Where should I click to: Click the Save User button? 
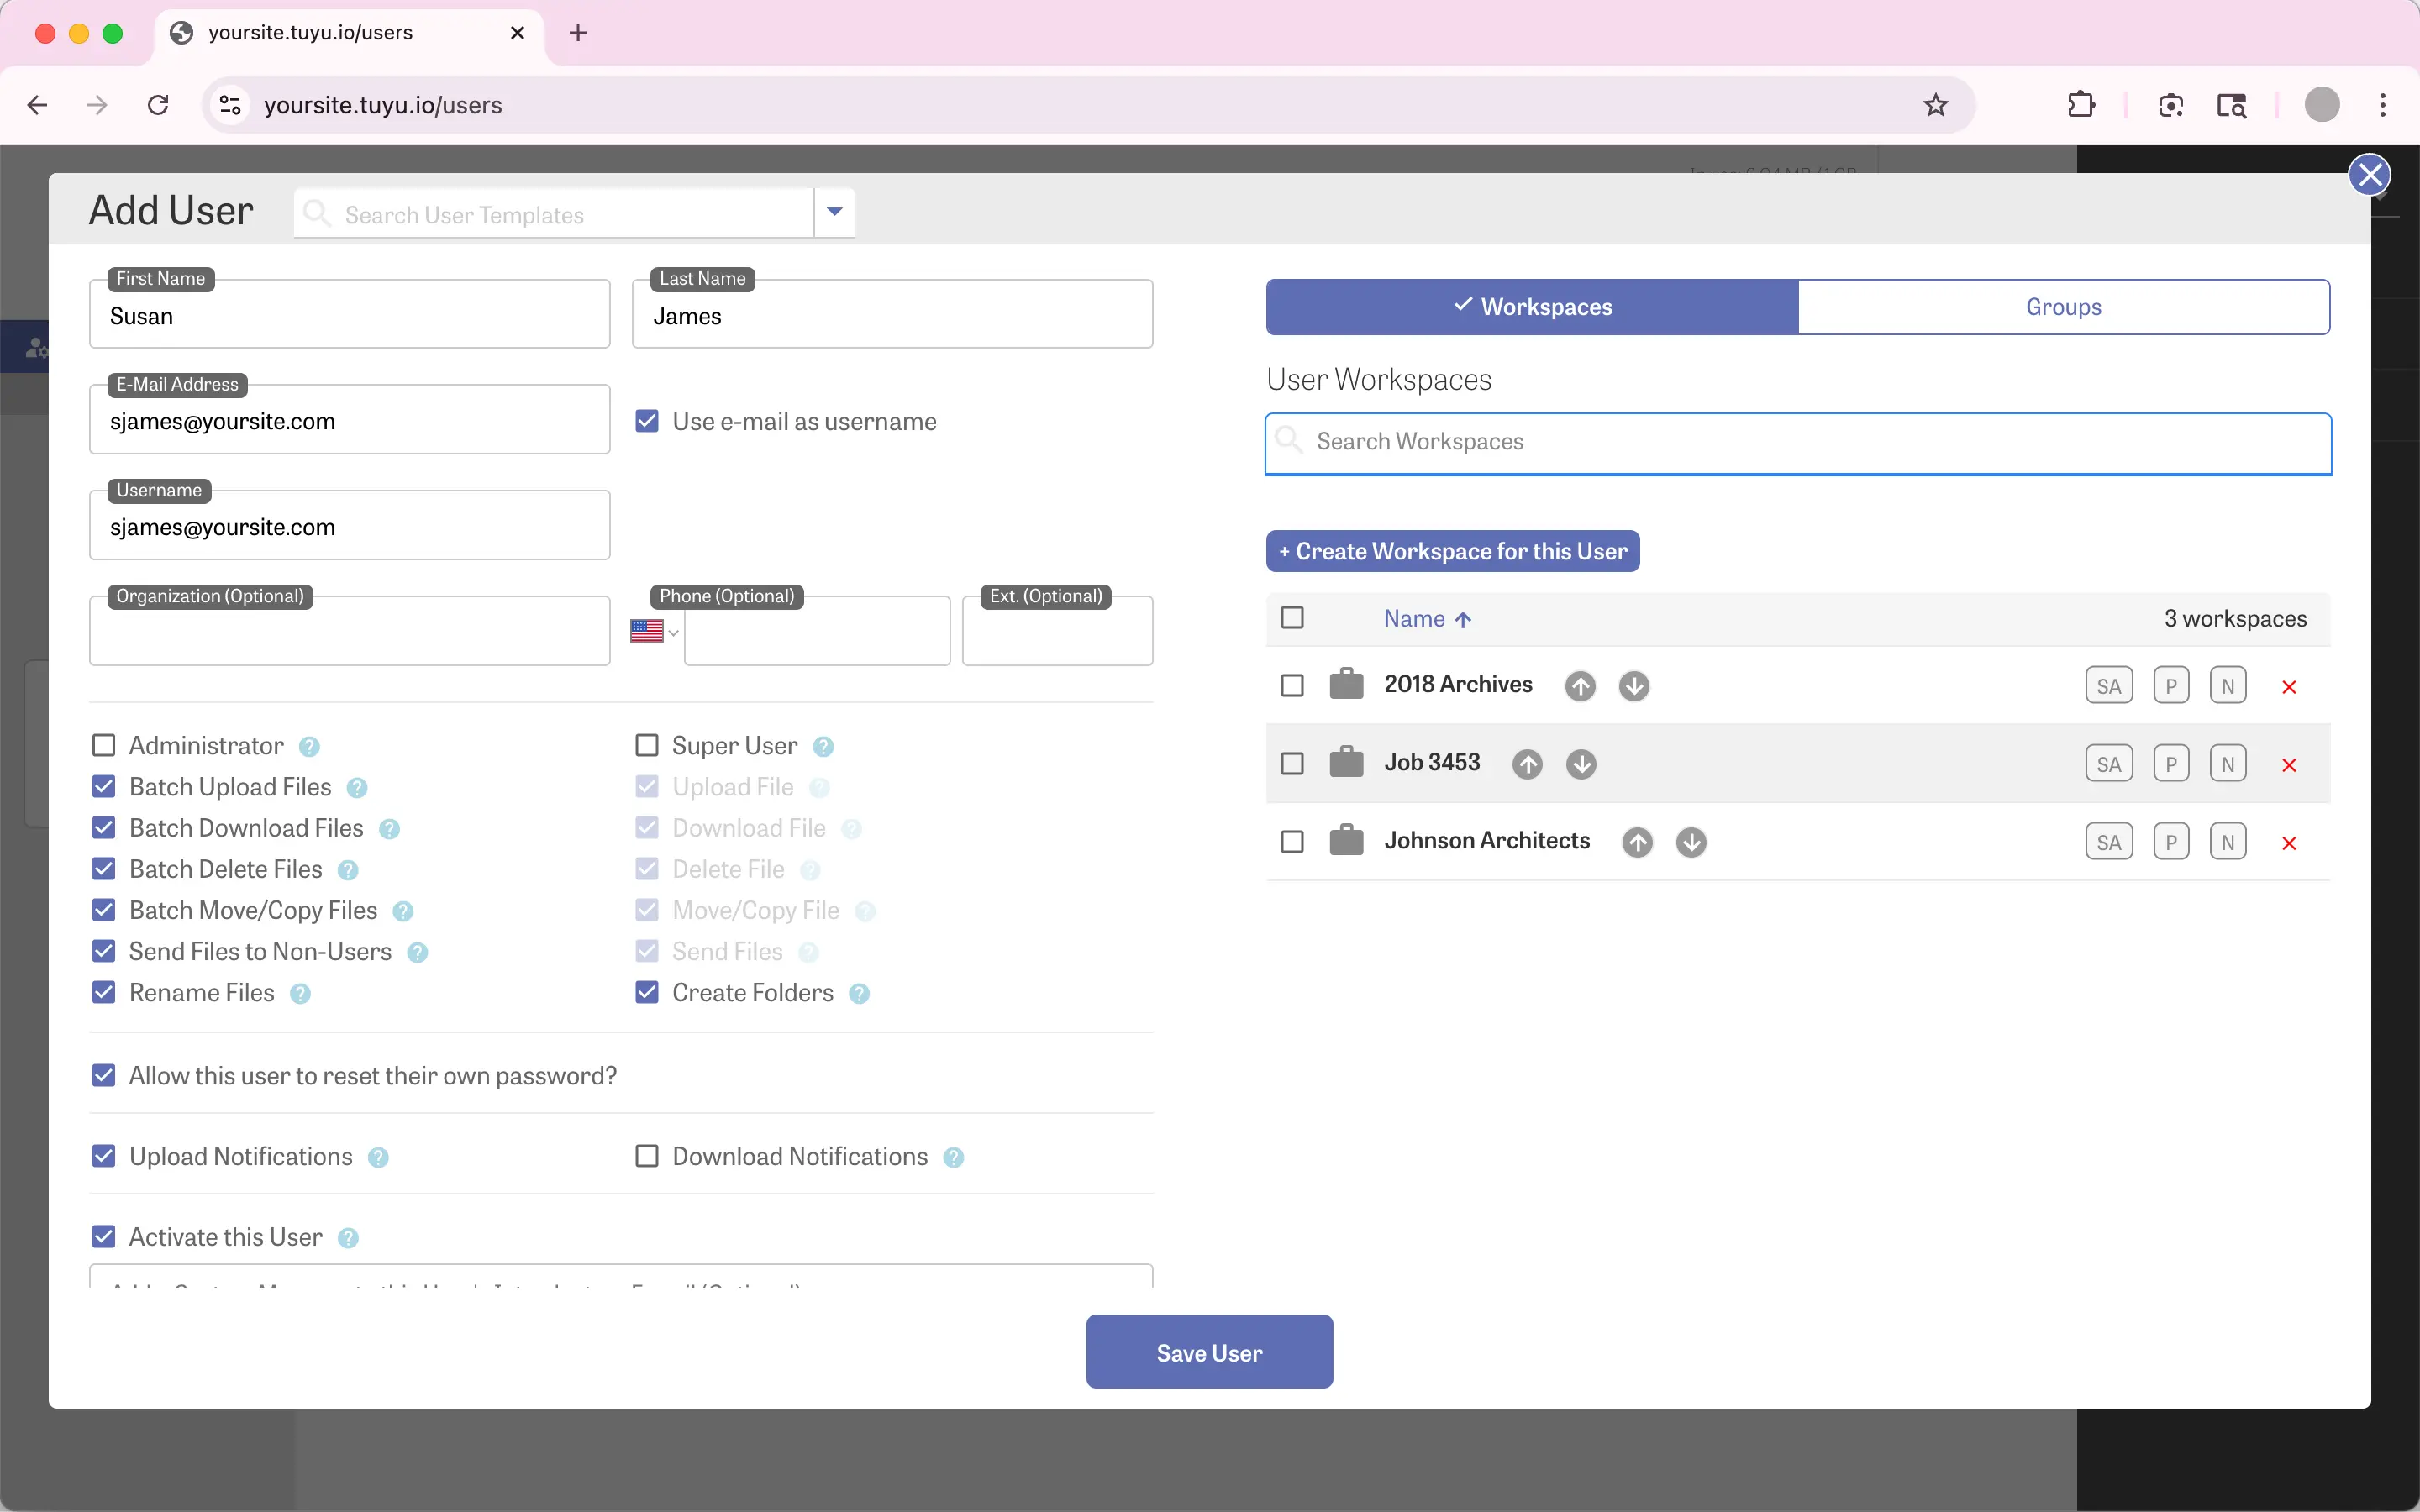(1209, 1352)
